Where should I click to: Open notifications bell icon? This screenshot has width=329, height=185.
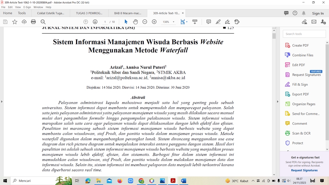[x=304, y=13]
